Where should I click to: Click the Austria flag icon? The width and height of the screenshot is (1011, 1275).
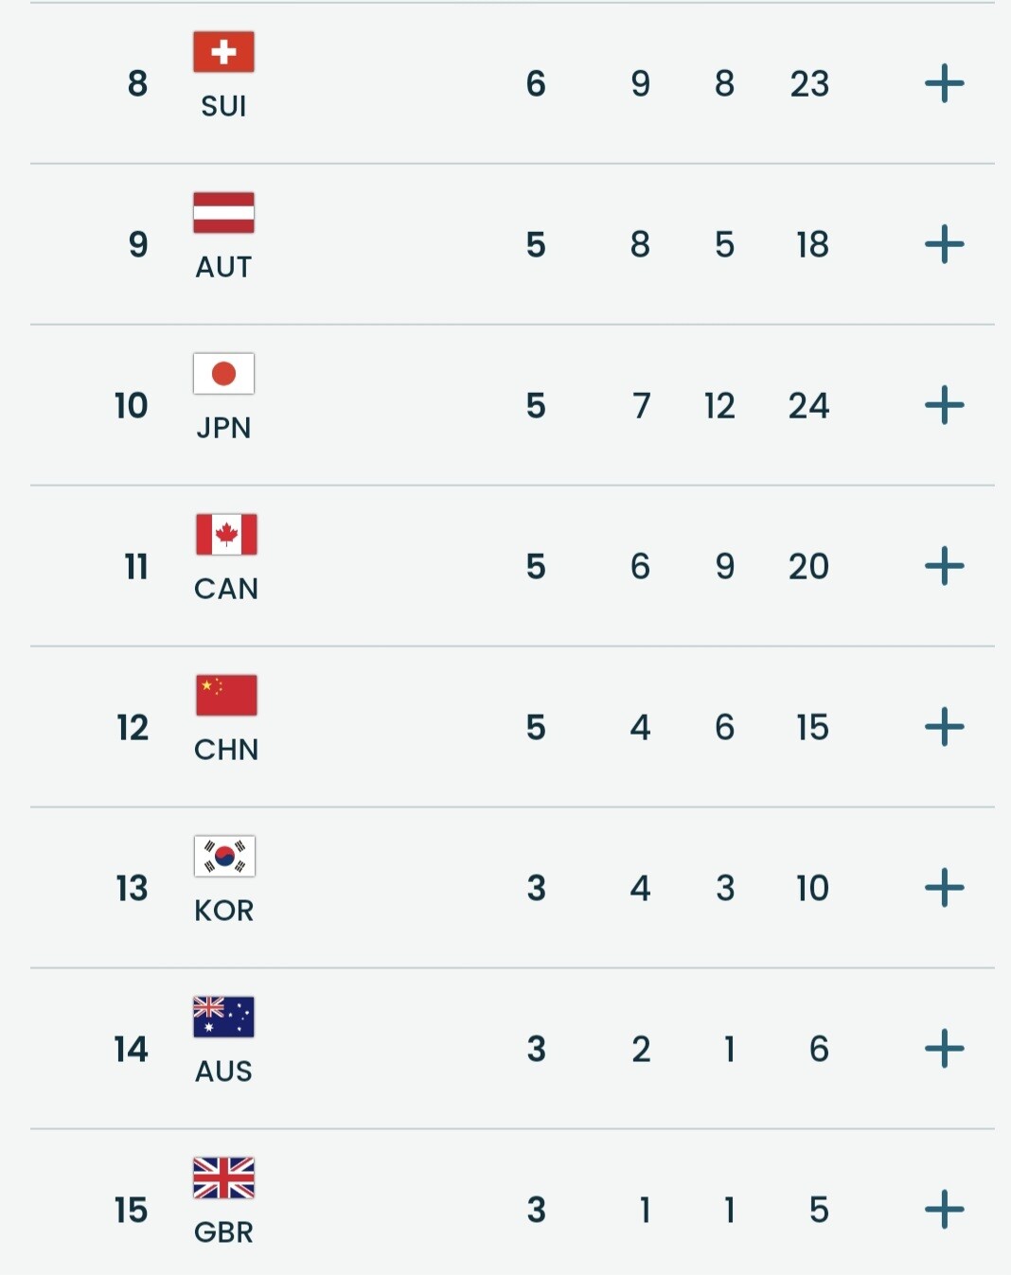[x=223, y=213]
